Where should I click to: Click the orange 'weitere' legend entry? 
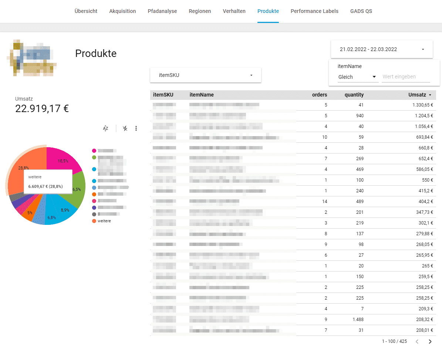coord(101,221)
